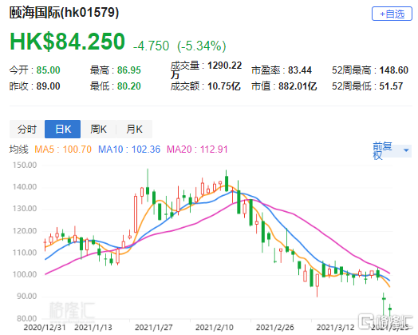Click the 140.00 y-axis label
The width and height of the screenshot is (418, 335).
pyautogui.click(x=25, y=187)
